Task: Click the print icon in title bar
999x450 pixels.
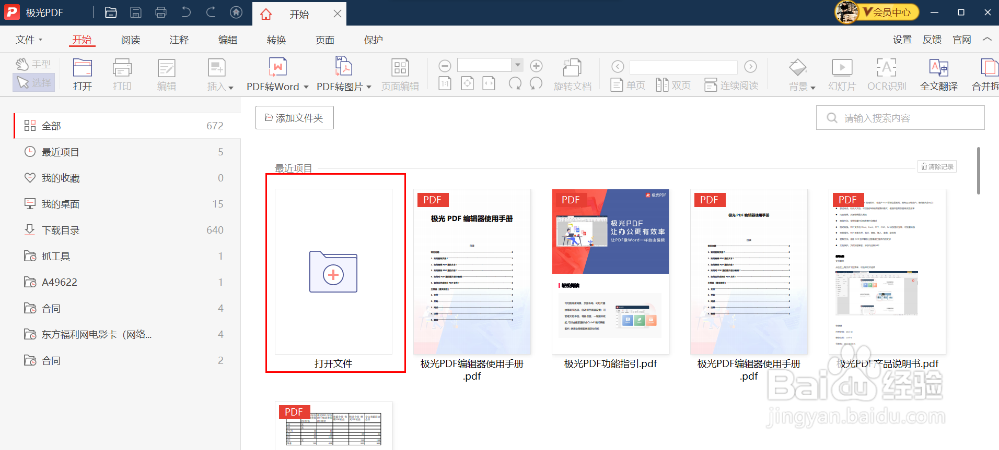Action: 161,13
